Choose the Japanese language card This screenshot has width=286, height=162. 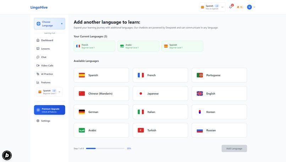160,93
